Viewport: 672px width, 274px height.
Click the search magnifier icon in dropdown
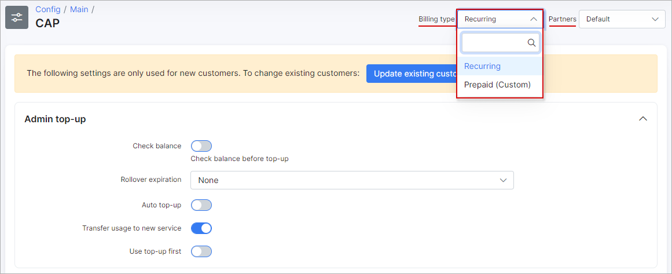[x=531, y=42]
